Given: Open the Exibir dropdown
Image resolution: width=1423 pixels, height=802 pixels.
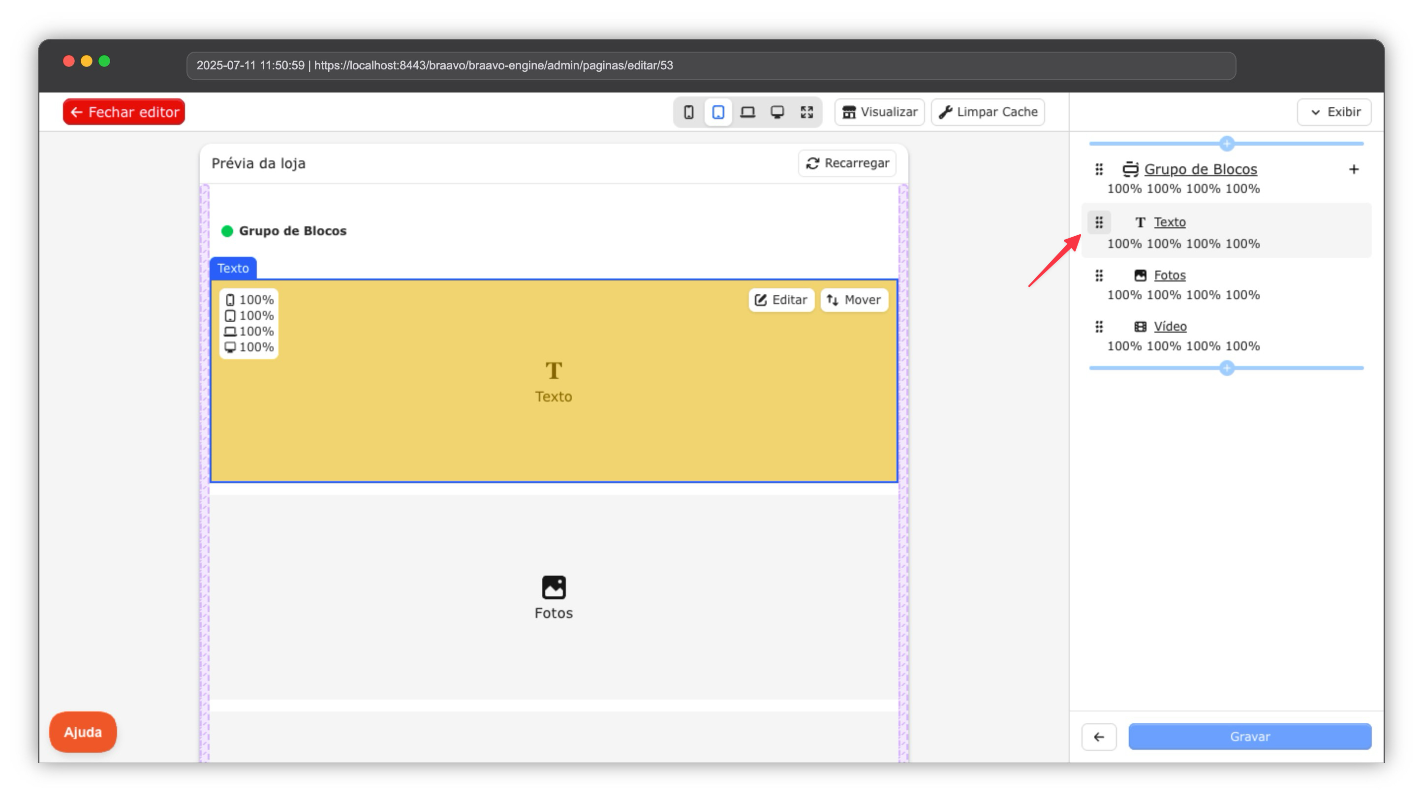Looking at the screenshot, I should [1333, 112].
